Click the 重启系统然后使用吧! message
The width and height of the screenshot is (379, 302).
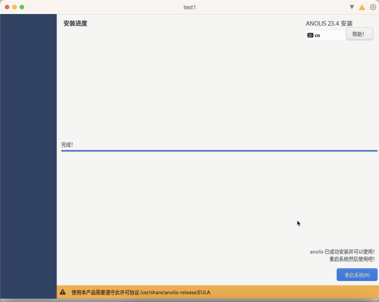[352, 259]
